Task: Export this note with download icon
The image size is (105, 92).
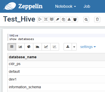Action: pos(69,19)
